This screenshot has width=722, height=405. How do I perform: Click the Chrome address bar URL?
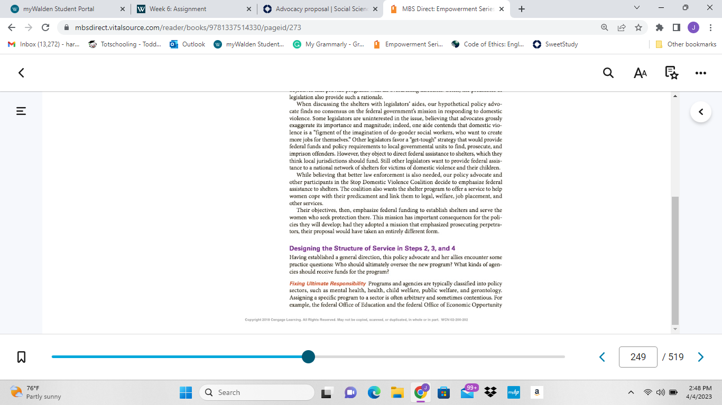click(188, 27)
